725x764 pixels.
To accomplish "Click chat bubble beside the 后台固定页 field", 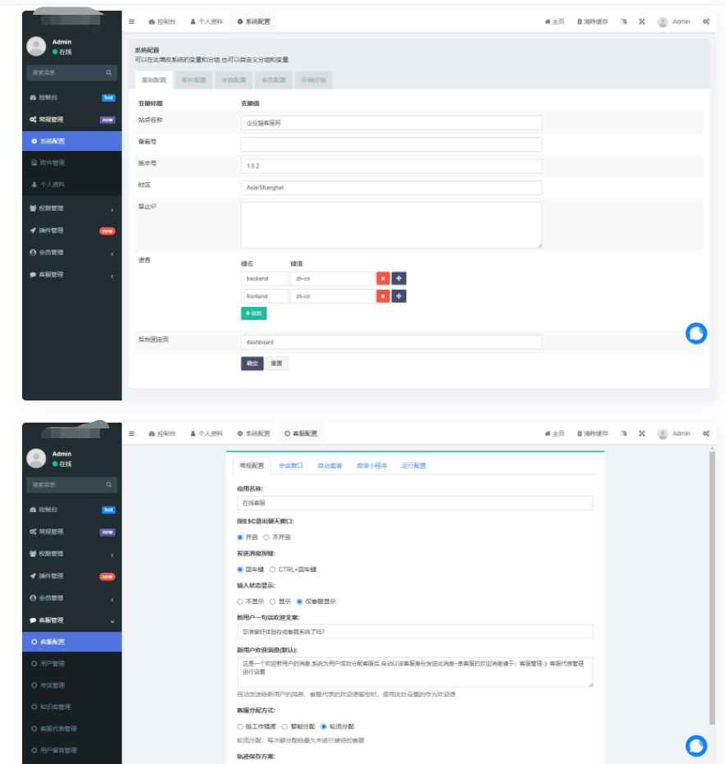I will pos(695,333).
